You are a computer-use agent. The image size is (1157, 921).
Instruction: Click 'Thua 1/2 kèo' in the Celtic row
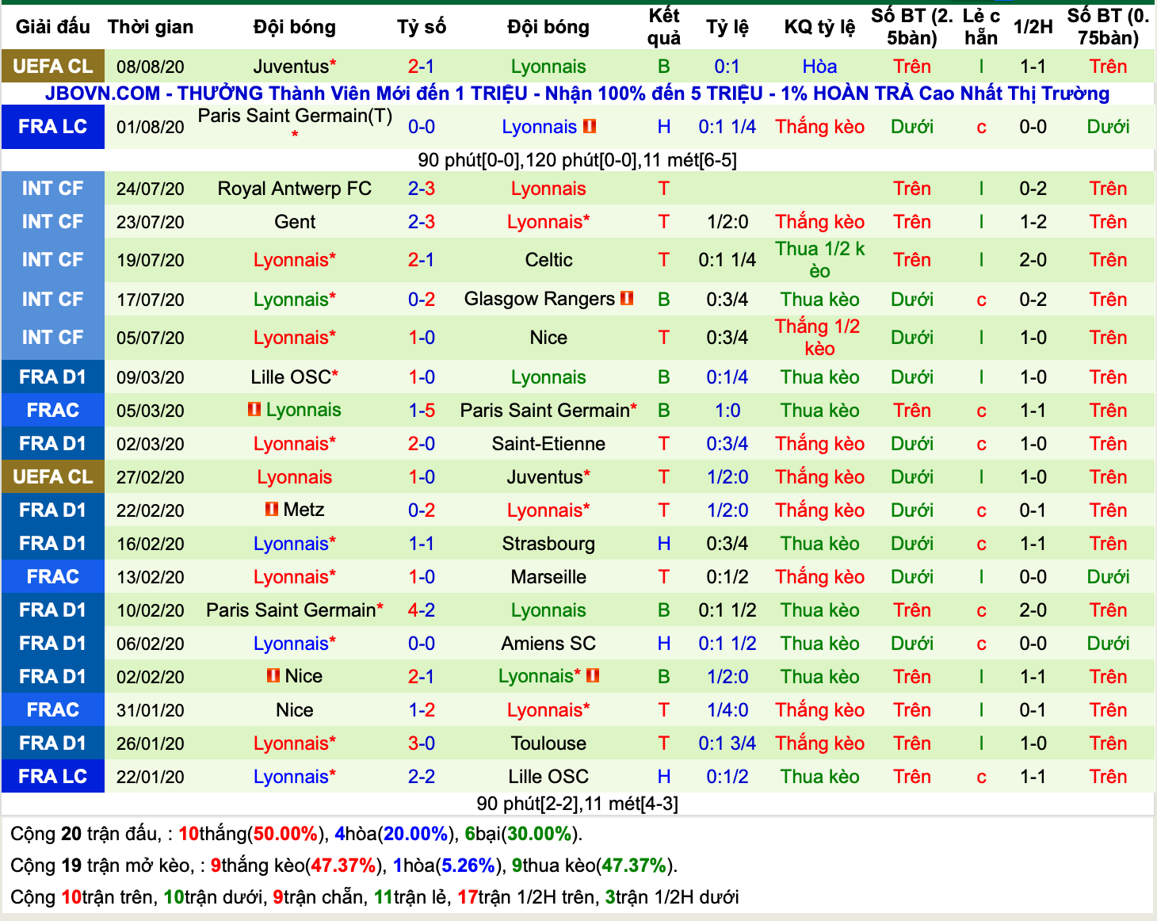(x=820, y=260)
